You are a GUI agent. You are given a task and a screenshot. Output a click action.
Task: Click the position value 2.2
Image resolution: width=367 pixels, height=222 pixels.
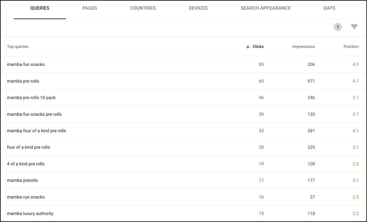click(x=356, y=213)
